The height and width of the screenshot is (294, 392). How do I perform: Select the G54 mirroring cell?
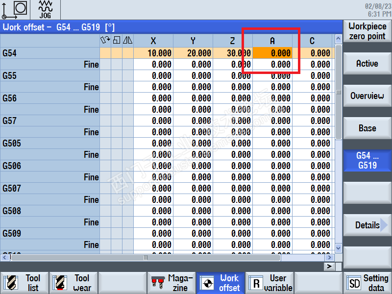pyautogui.click(x=128, y=53)
